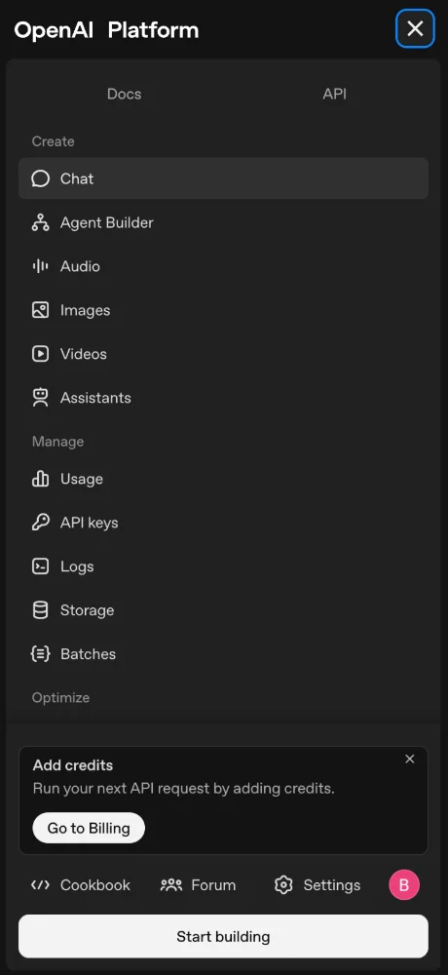Switch to the Docs tab
This screenshot has height=975, width=448.
[125, 94]
